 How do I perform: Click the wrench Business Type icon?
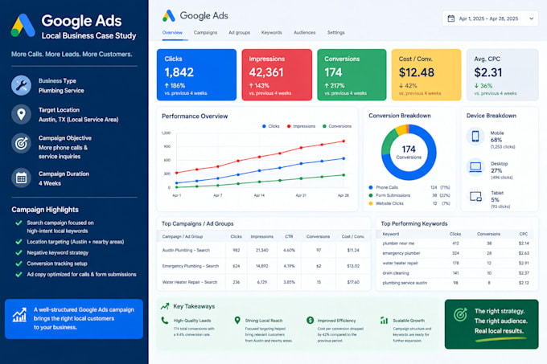pos(21,85)
